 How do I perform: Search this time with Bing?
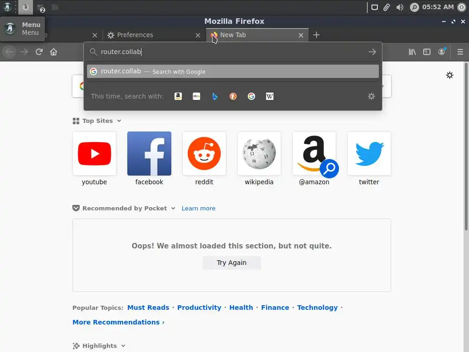215,96
